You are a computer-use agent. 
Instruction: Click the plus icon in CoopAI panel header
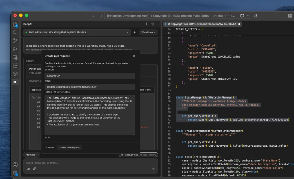pos(147,24)
